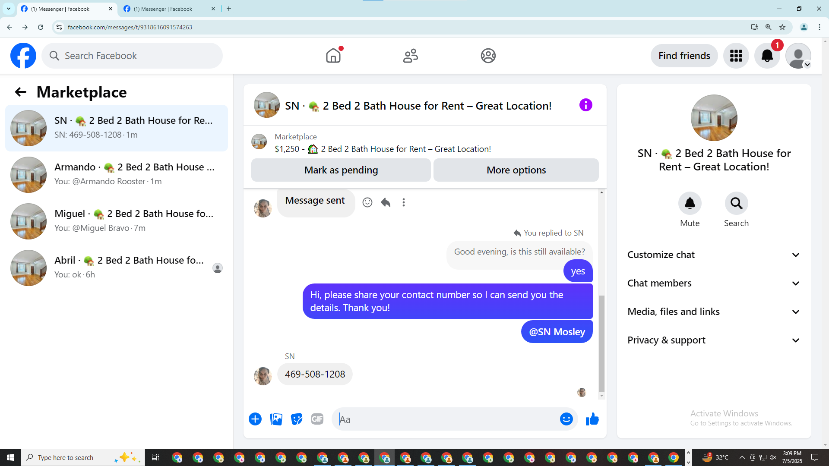Screen dimensions: 829x466
Task: Send a thumbs-up like
Action: tap(592, 419)
